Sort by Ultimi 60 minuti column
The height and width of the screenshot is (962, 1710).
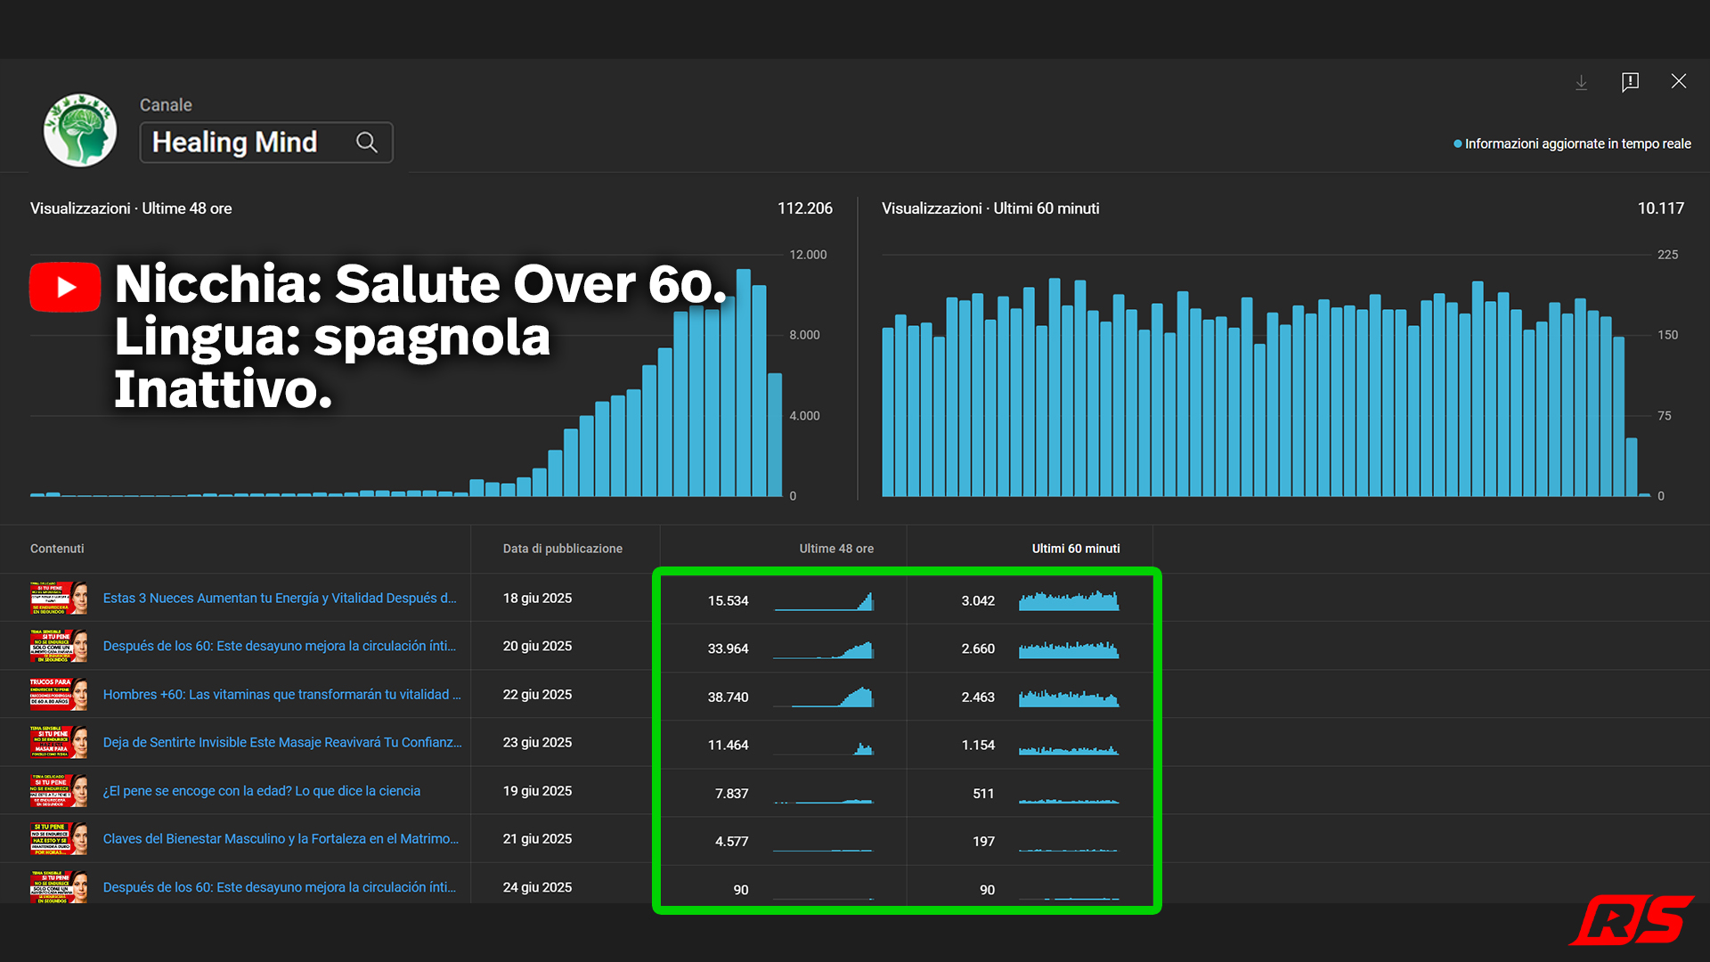coord(1076,549)
